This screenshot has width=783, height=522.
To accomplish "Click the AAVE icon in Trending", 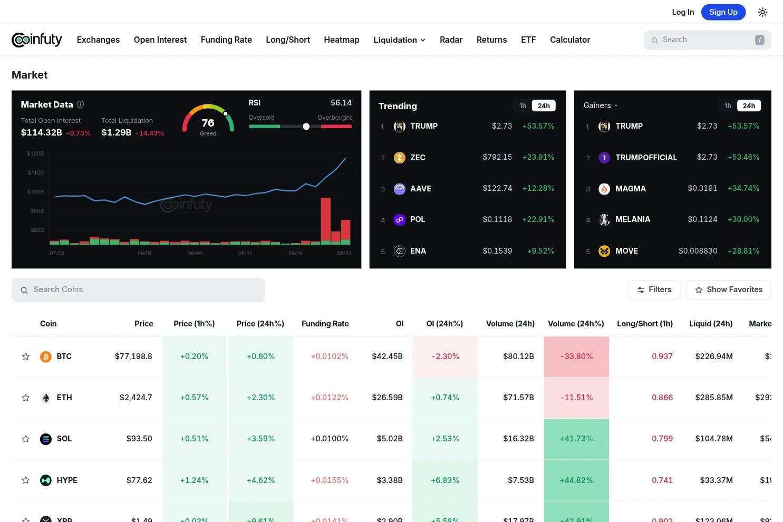I will pyautogui.click(x=400, y=189).
